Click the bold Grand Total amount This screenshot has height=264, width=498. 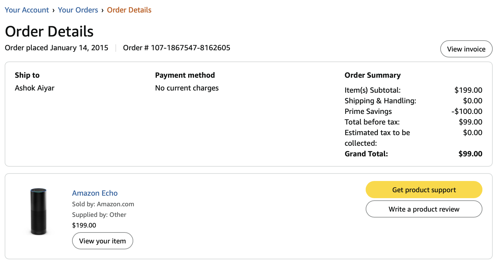click(470, 154)
